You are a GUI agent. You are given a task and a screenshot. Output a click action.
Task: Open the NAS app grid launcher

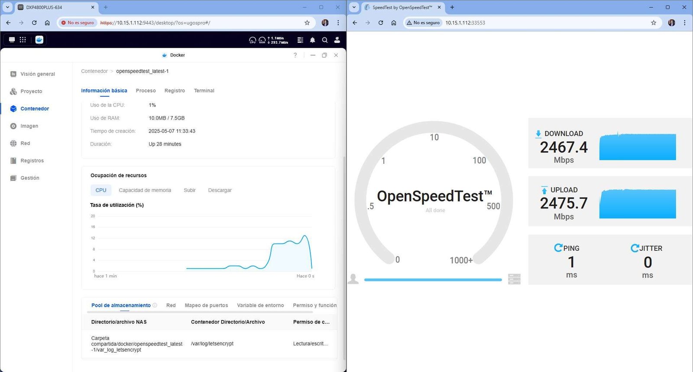(x=23, y=40)
